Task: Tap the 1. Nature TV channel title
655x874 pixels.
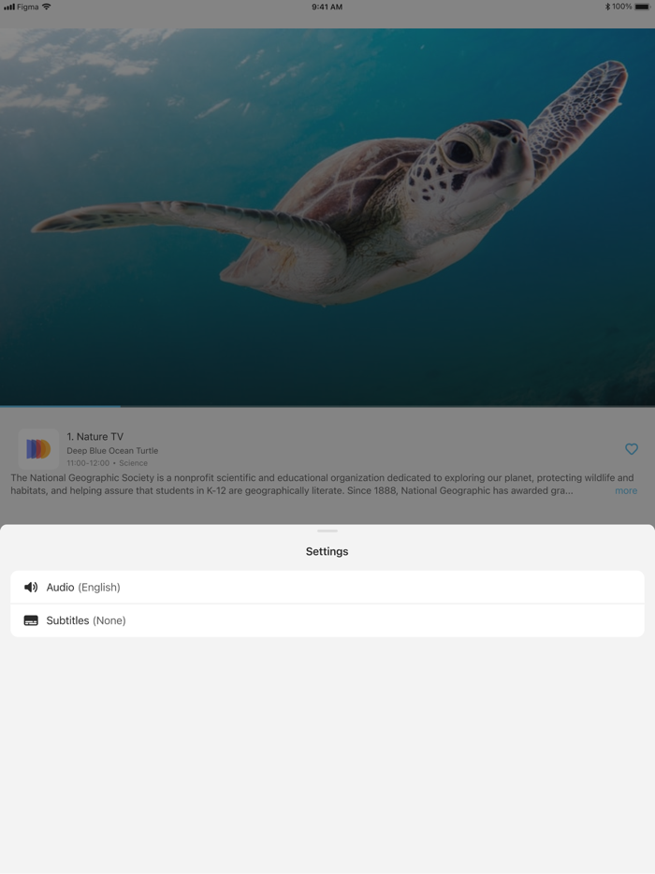Action: click(95, 436)
